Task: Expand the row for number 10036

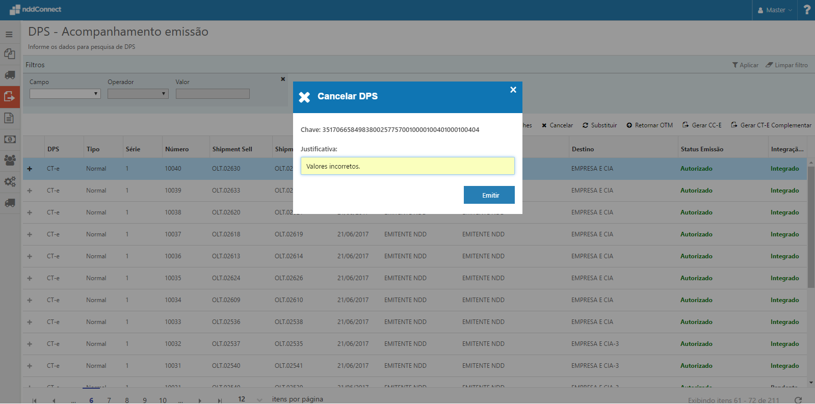Action: point(30,256)
